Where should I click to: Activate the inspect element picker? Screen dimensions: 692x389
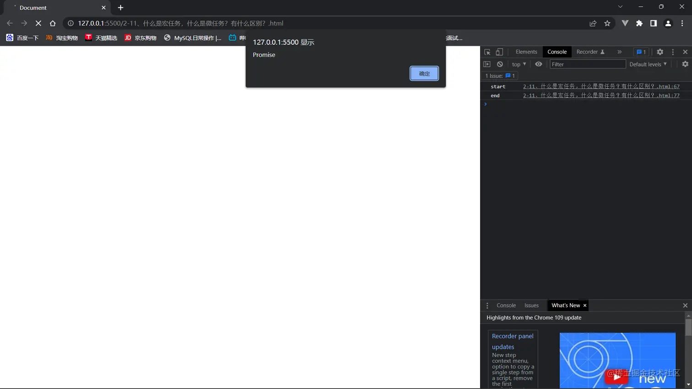click(x=487, y=52)
